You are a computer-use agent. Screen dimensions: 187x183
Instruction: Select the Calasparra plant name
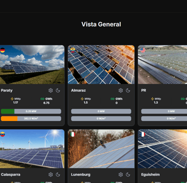(10, 174)
